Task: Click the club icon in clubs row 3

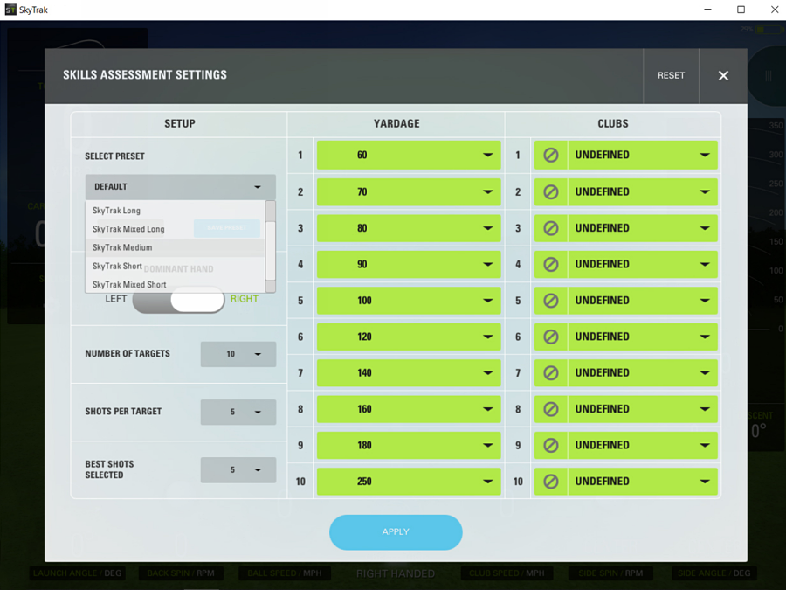Action: [x=550, y=228]
